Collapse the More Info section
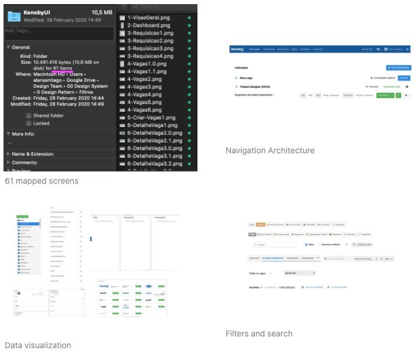The height and width of the screenshot is (354, 416). [8, 134]
